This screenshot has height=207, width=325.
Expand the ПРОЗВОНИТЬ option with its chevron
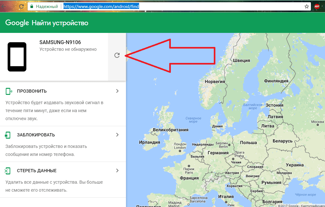point(117,91)
